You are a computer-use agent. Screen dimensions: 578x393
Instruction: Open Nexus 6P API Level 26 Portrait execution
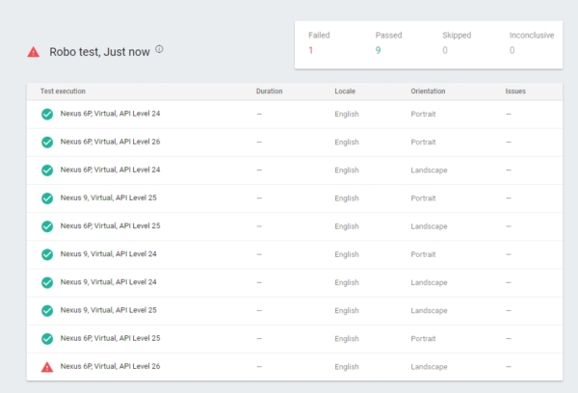pyautogui.click(x=110, y=142)
